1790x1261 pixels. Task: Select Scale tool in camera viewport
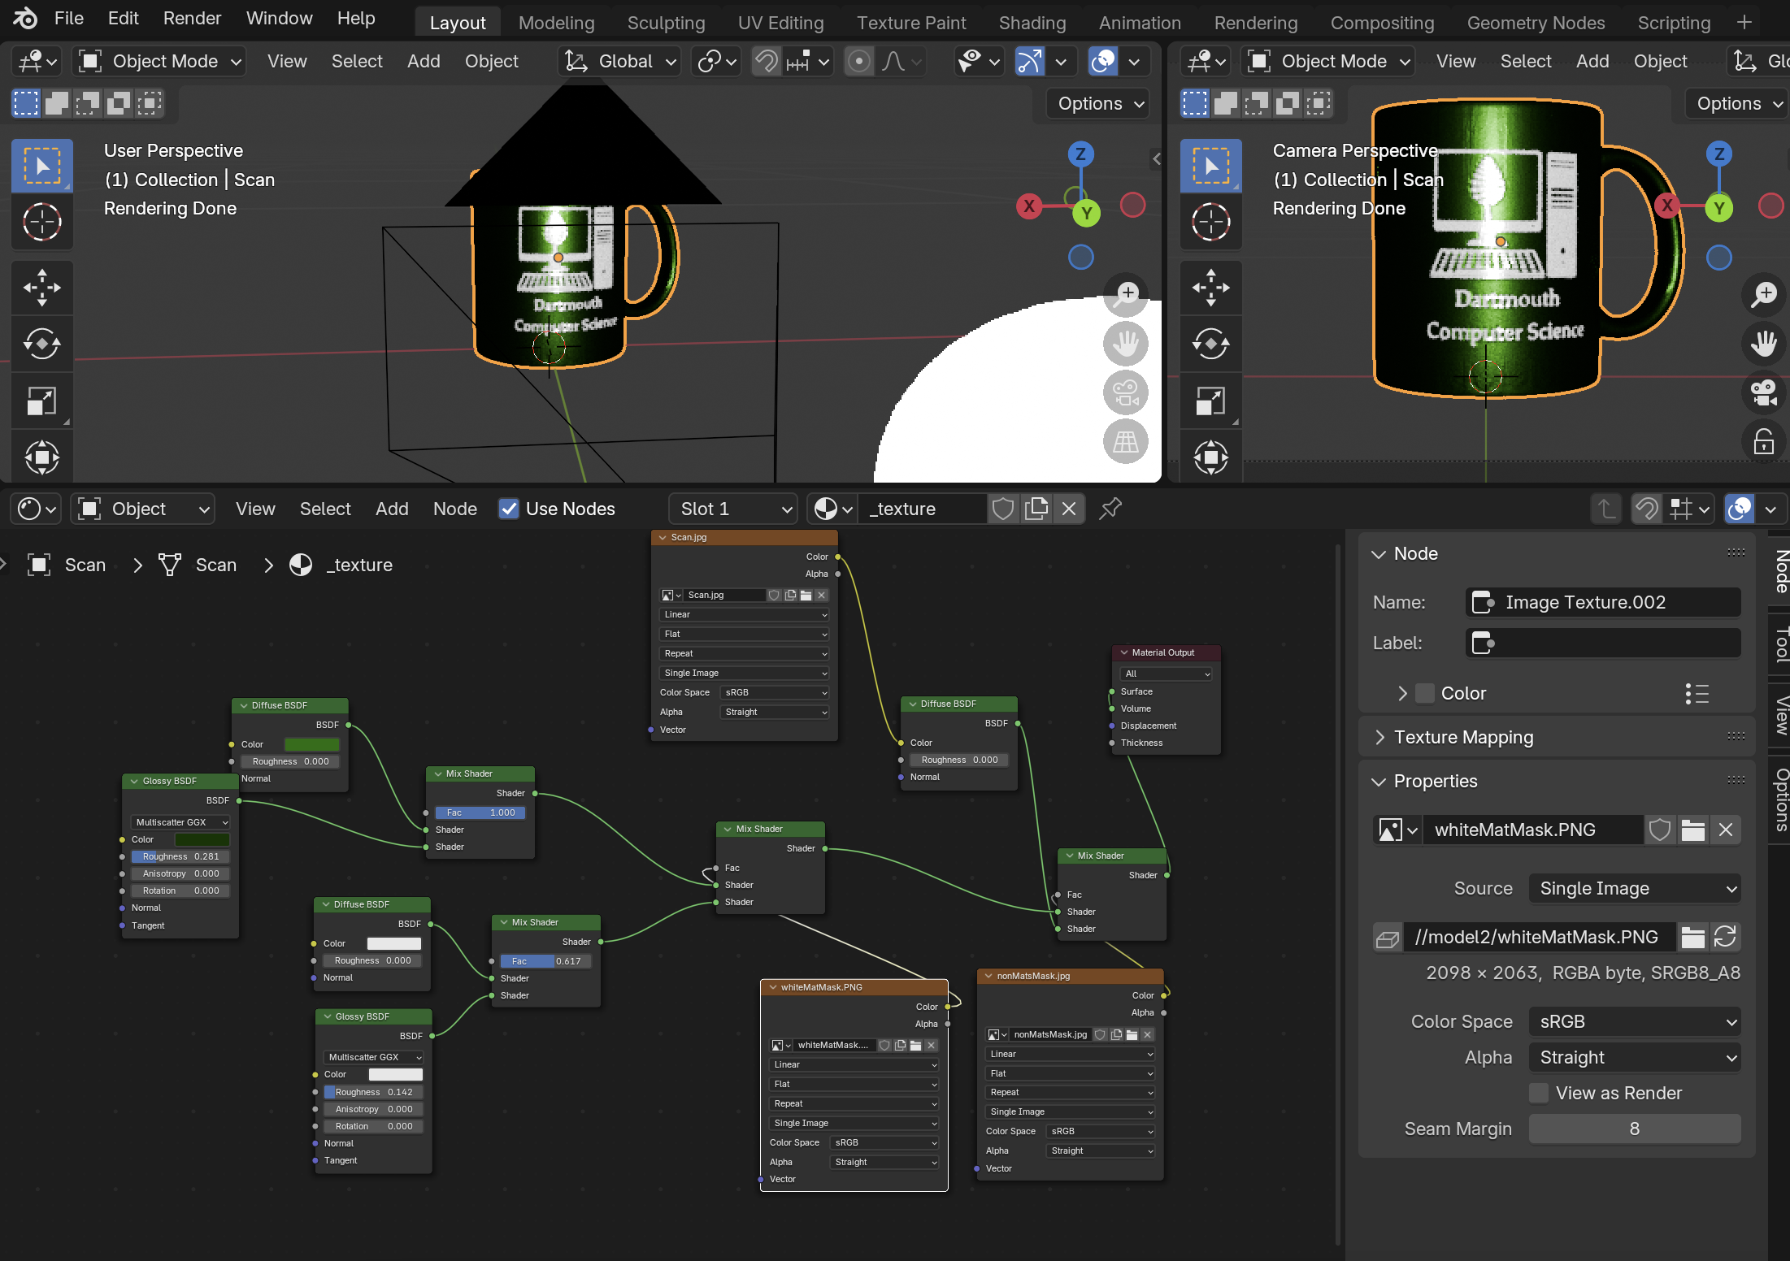(1211, 401)
